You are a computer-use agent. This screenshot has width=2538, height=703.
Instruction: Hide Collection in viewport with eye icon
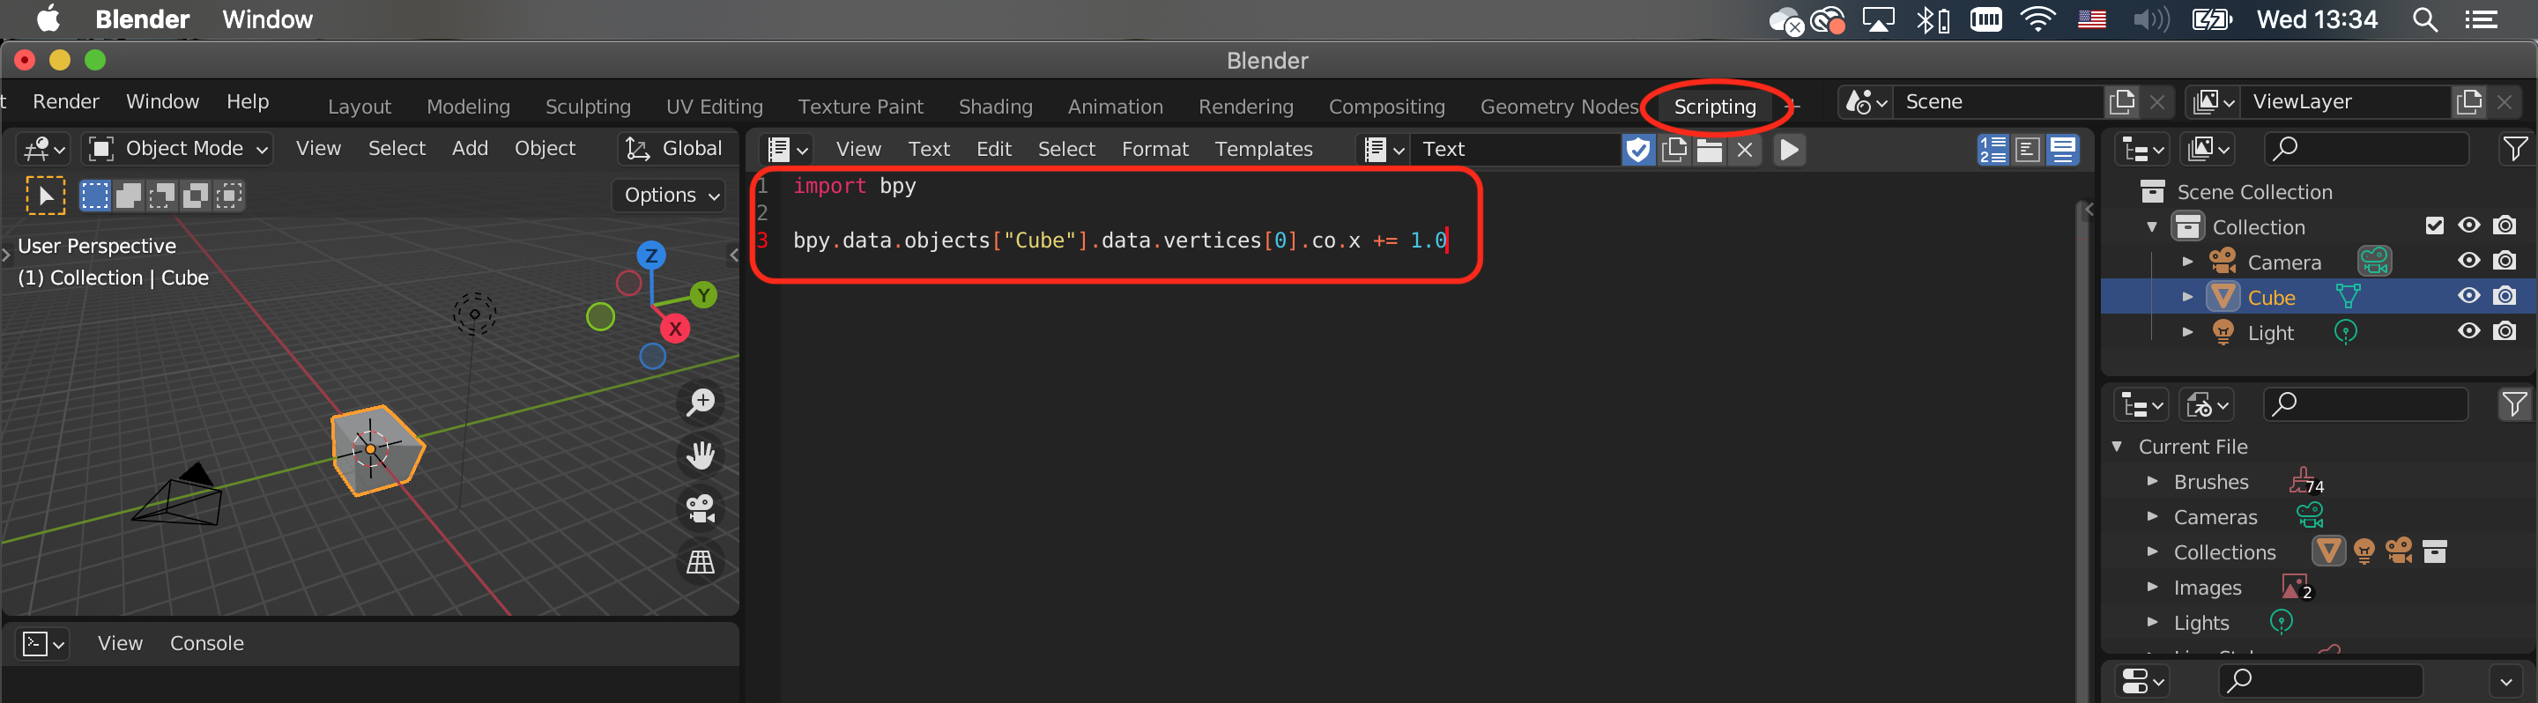pos(2468,226)
